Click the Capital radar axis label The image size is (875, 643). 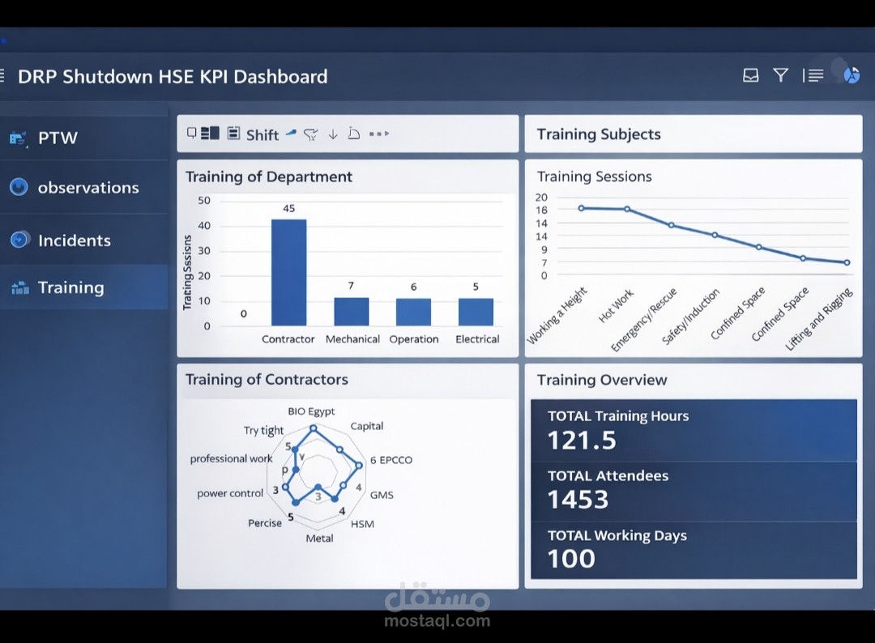point(367,426)
